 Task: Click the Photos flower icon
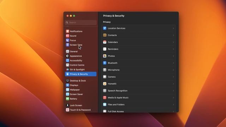pos(105,56)
